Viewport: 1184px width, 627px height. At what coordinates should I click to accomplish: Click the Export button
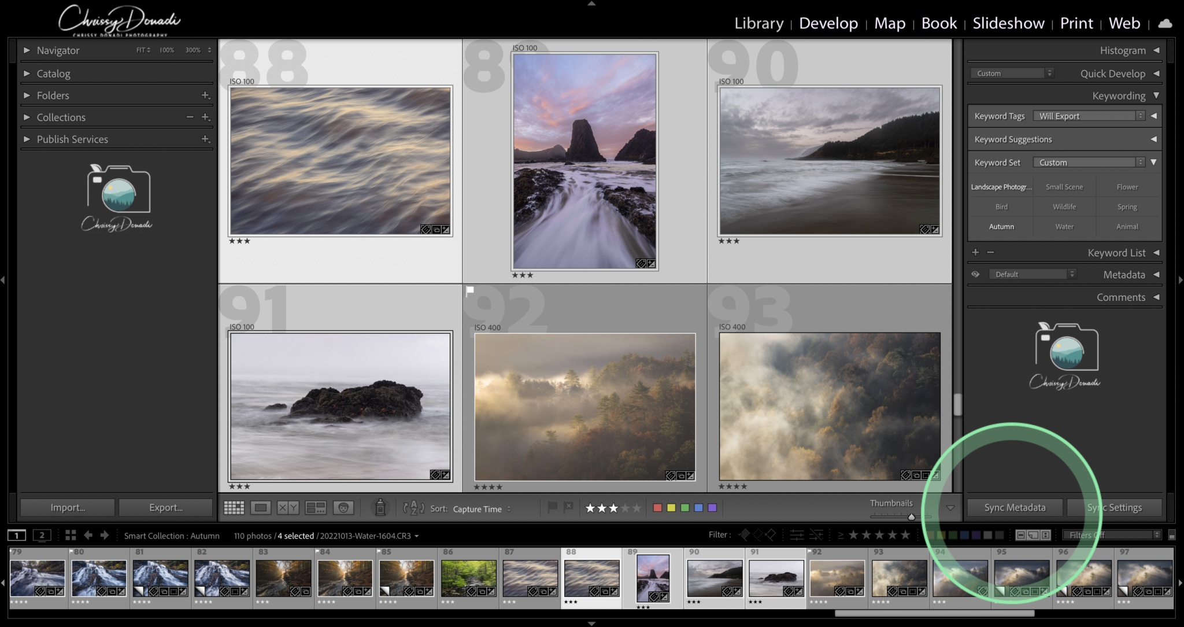tap(166, 507)
